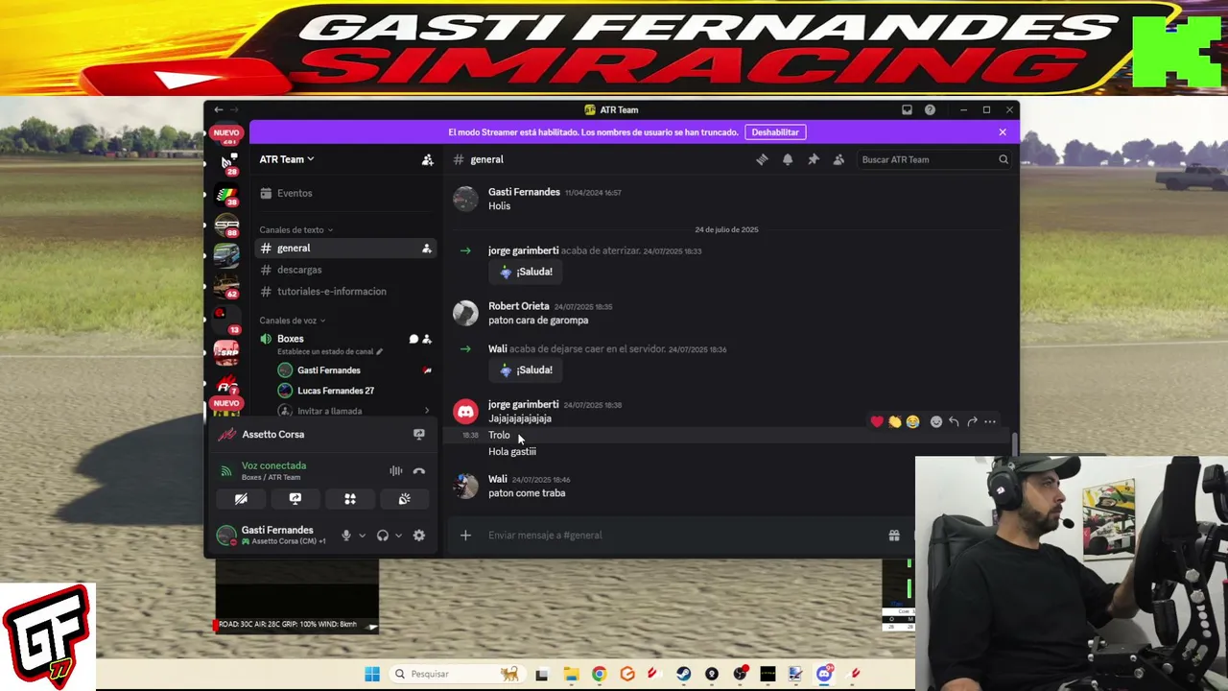Image resolution: width=1228 pixels, height=691 pixels.
Task: Open the Discord inbox icon in title bar
Action: click(907, 109)
